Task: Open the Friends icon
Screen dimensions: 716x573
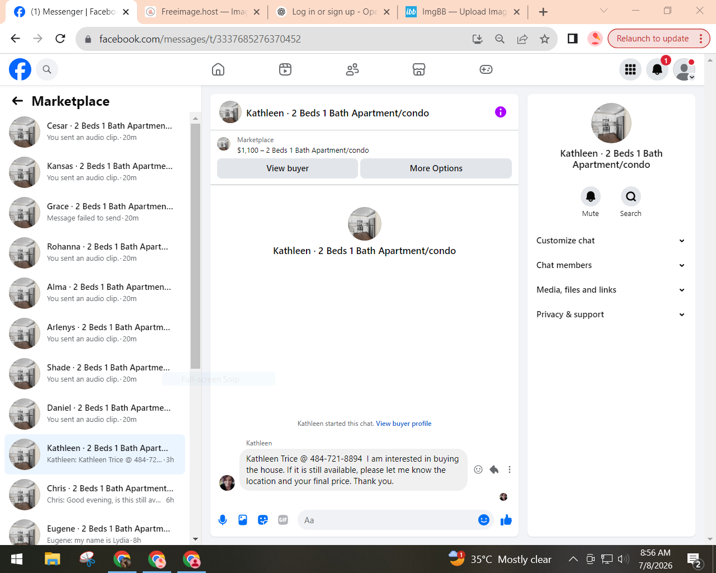Action: (352, 69)
